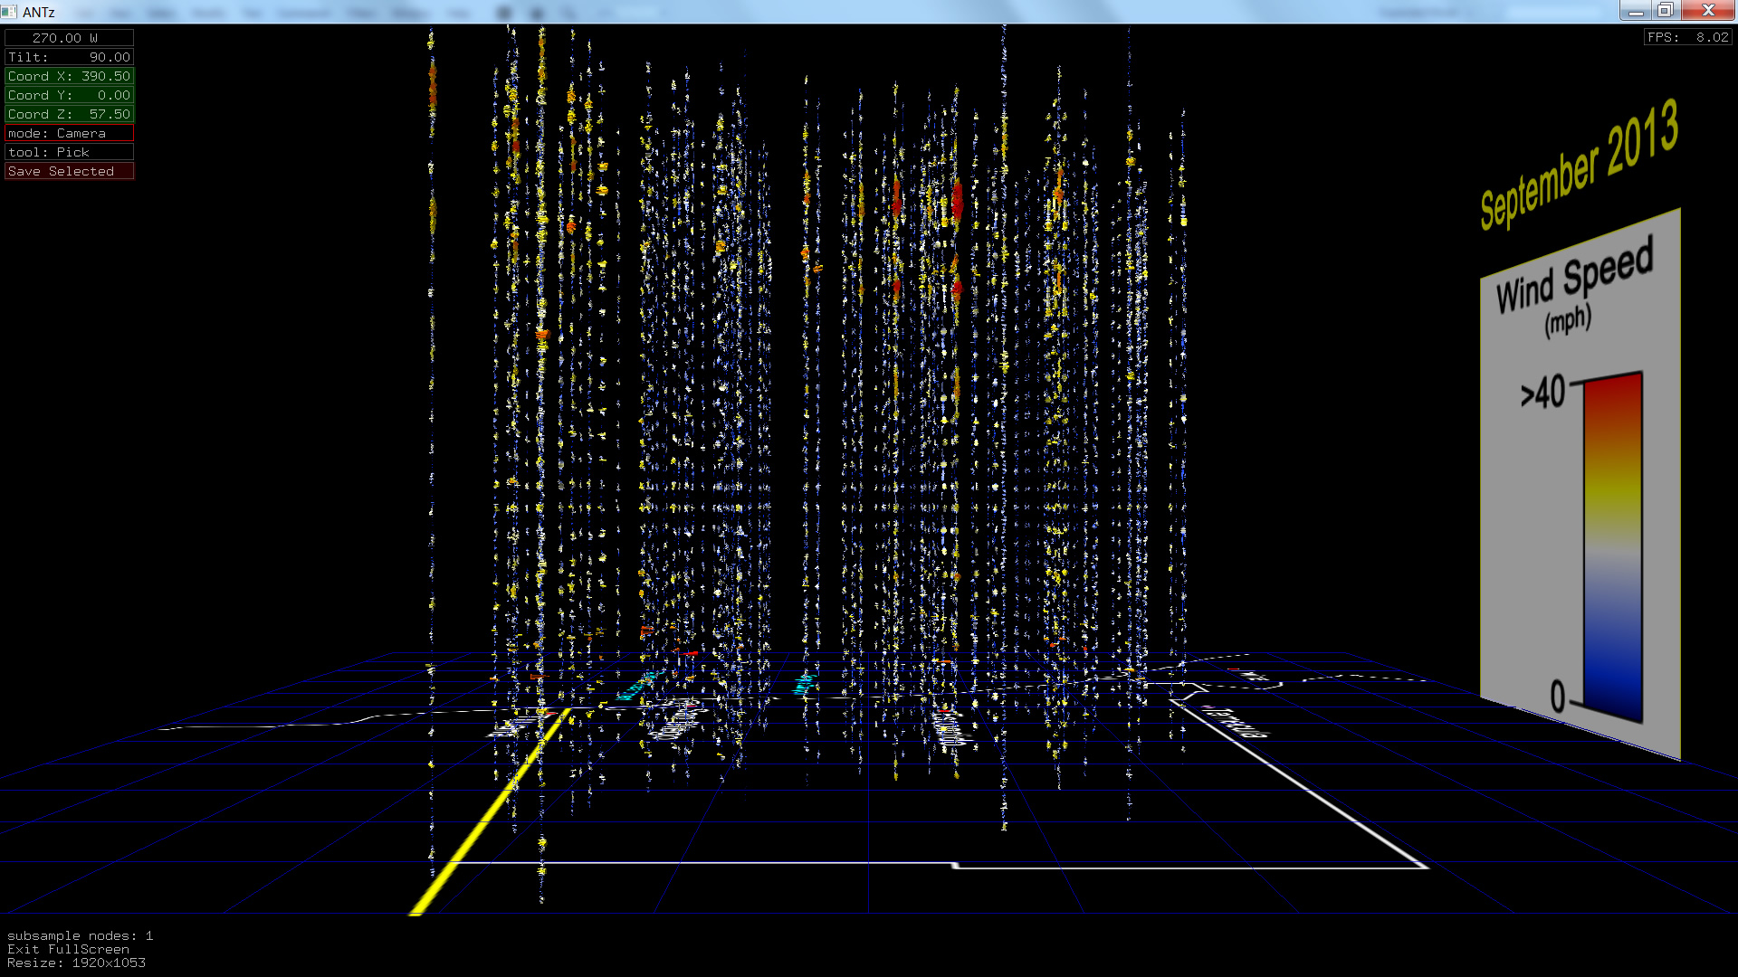Click the heading readout 270.00 W
The height and width of the screenshot is (977, 1738).
[69, 38]
